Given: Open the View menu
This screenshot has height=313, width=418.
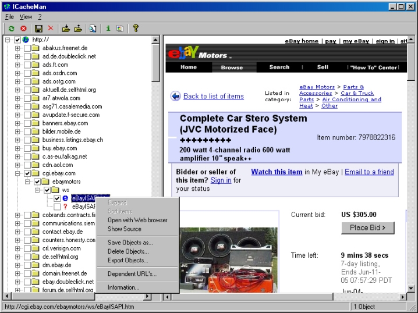Looking at the screenshot, I should coord(26,17).
